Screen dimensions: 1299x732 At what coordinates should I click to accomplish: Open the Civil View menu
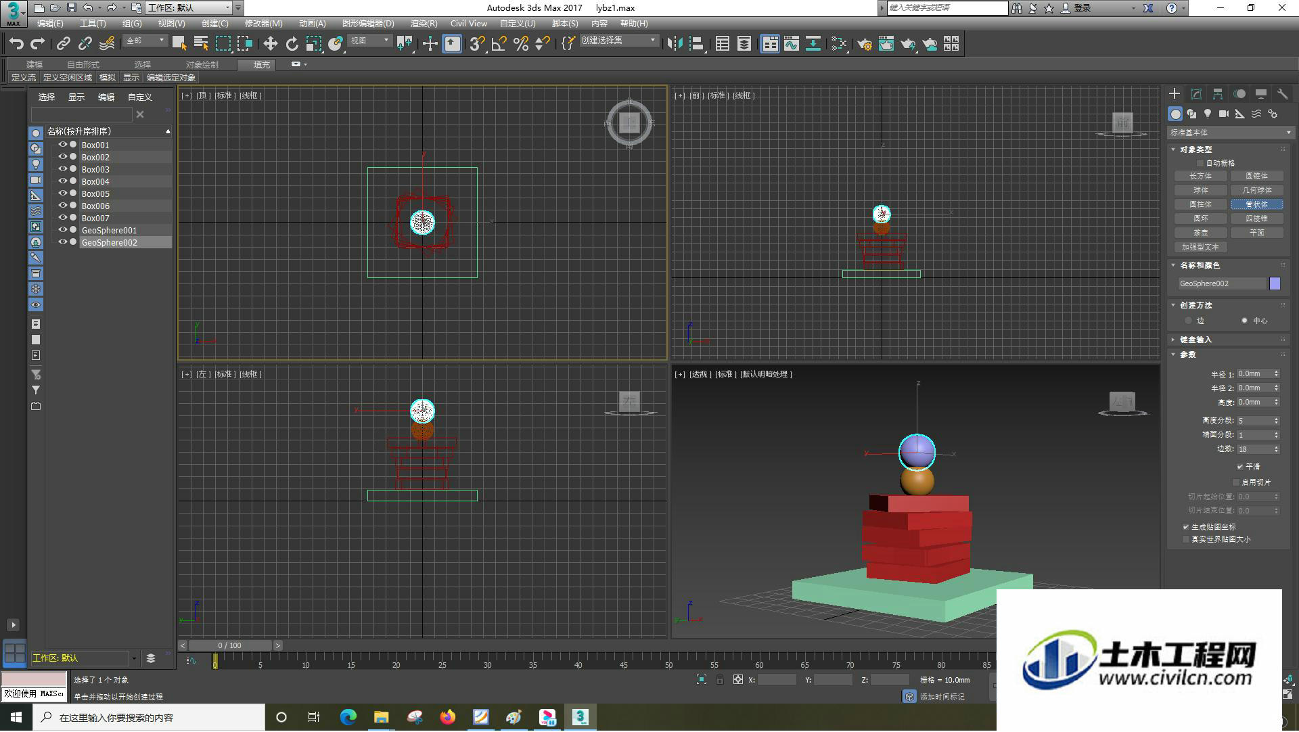[469, 23]
